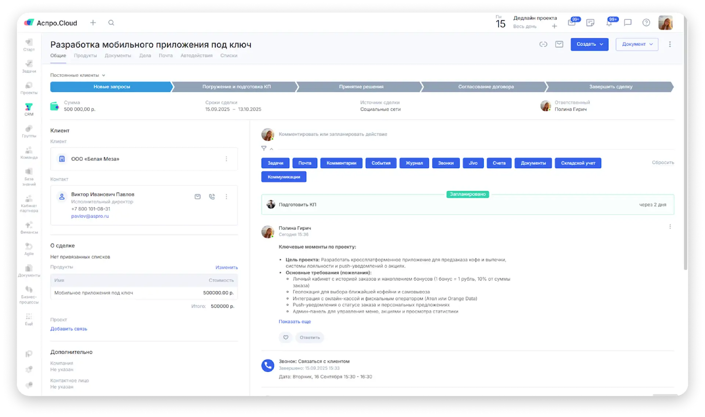Viewport: 705px width, 417px height.
Task: Open the notifications bell icon
Action: pos(609,22)
